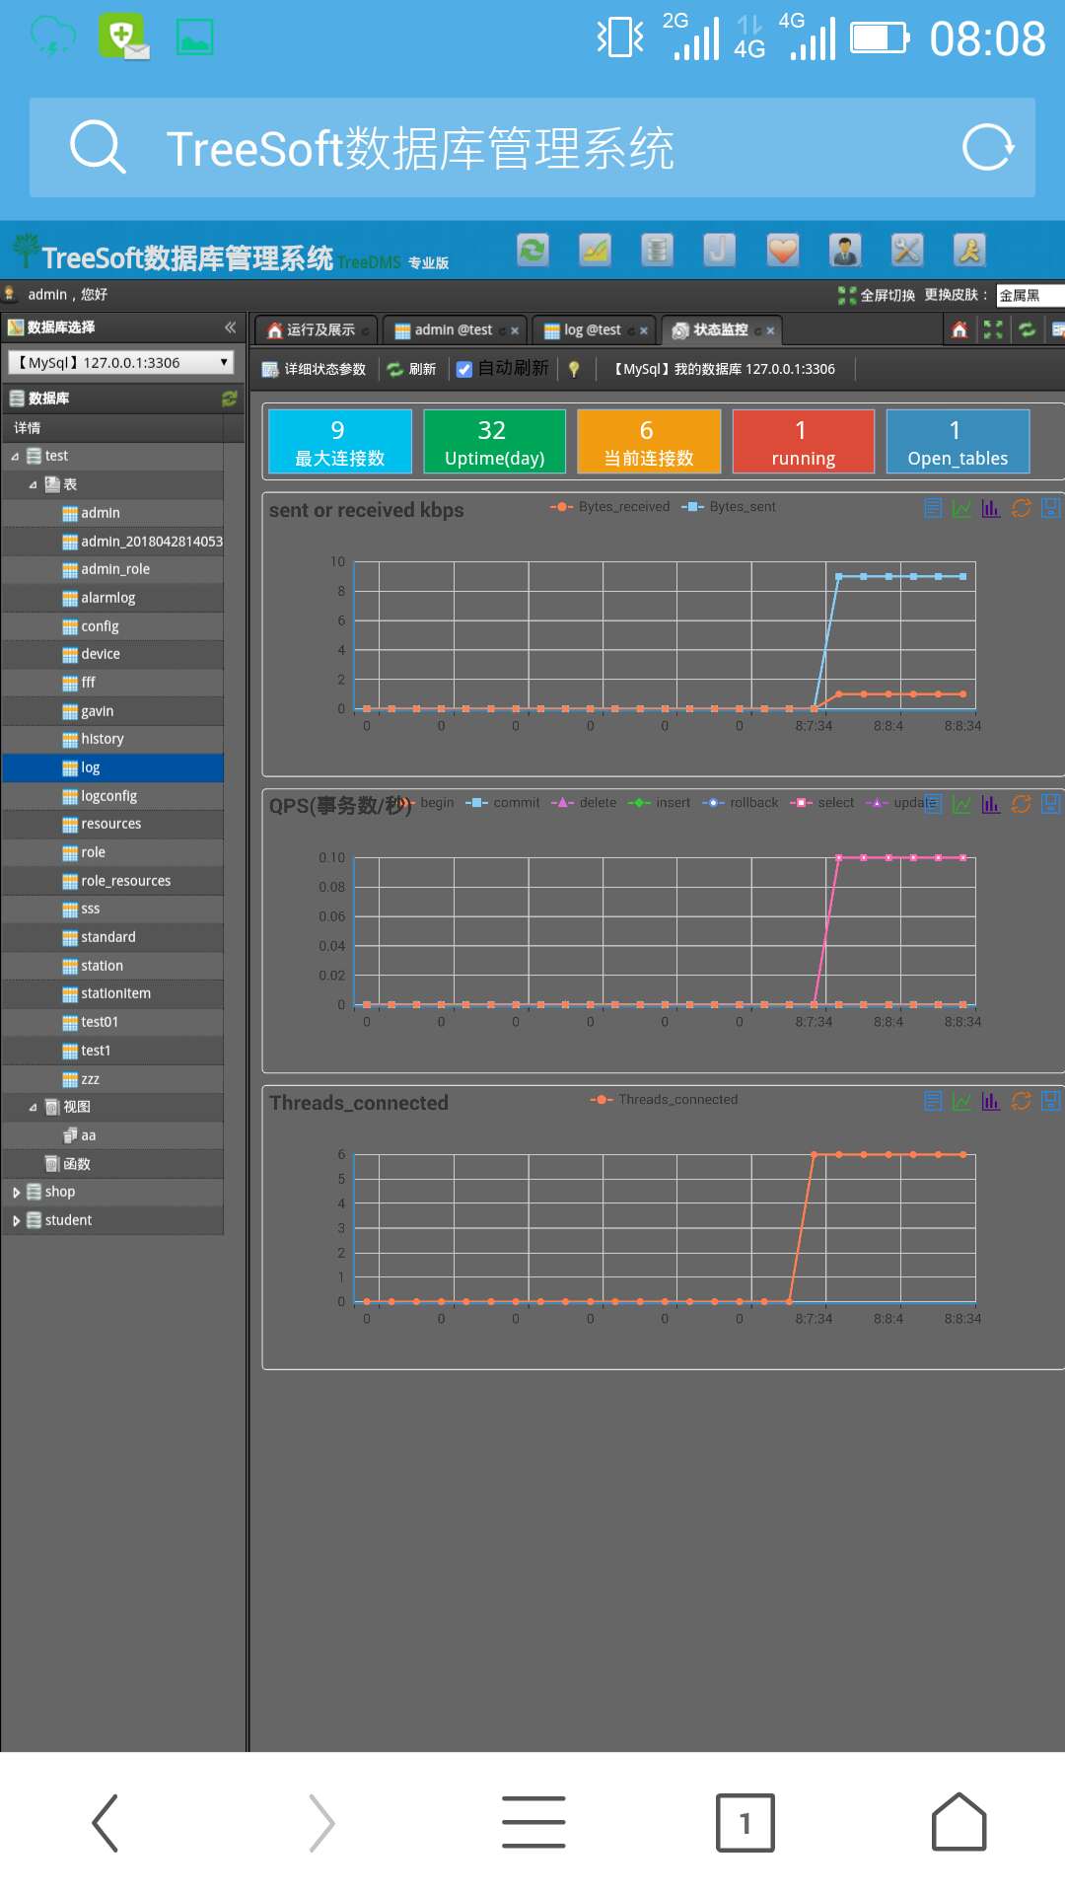Refresh the database tree with the green icon
Screen dimensions: 1065x1894
[230, 399]
